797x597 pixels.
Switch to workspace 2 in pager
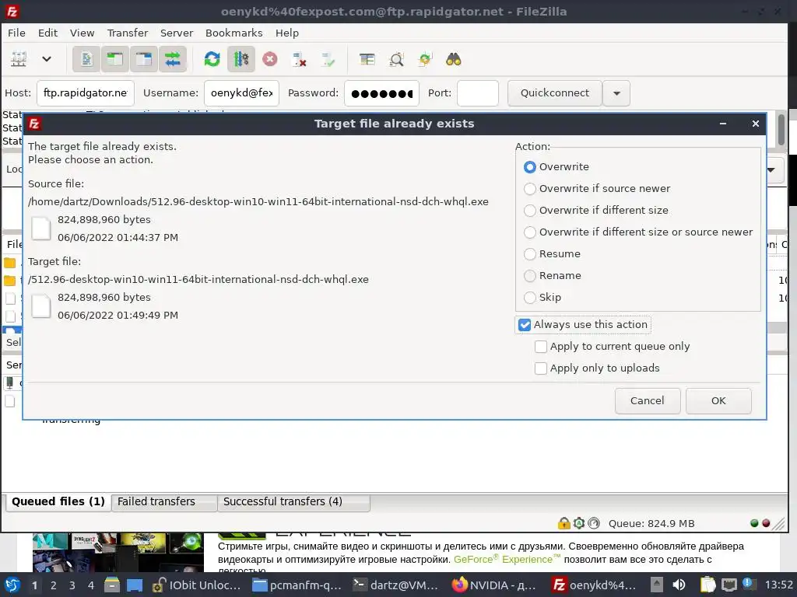(54, 585)
